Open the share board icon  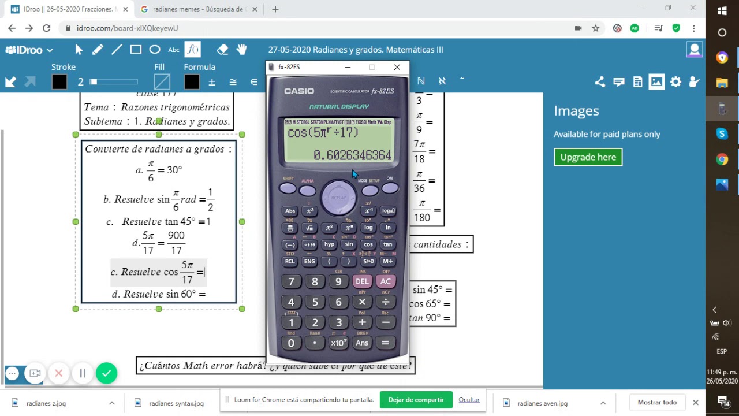click(600, 82)
